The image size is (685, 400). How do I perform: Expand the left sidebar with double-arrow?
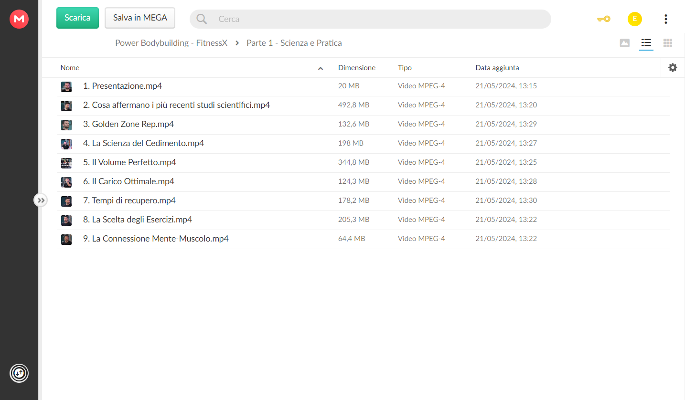[x=41, y=200]
